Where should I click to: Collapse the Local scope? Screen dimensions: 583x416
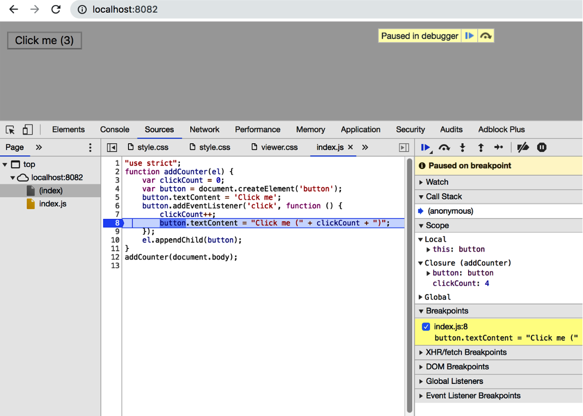coord(420,240)
